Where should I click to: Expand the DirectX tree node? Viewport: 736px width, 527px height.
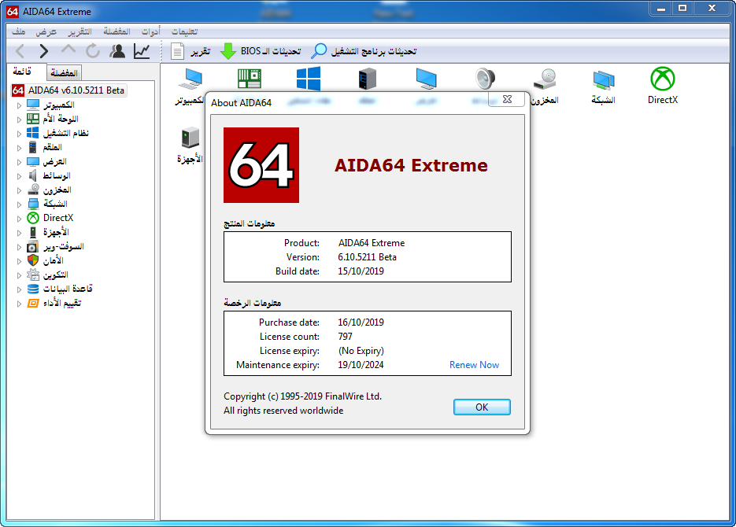[19, 219]
